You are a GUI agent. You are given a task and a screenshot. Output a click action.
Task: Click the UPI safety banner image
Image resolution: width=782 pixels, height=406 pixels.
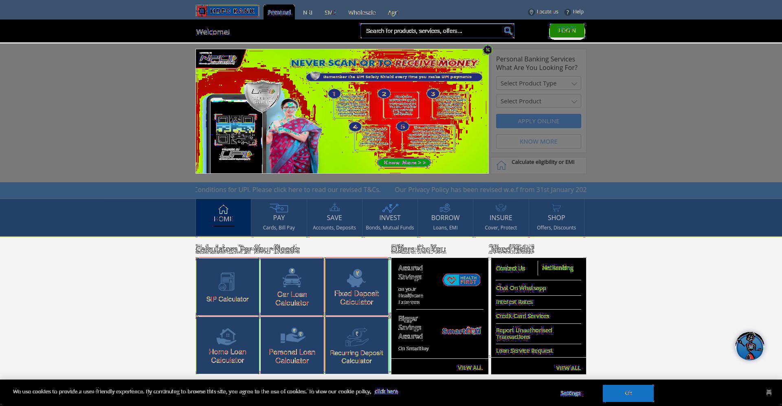[342, 111]
